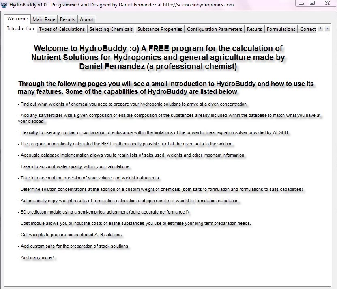
Task: Open the Types of Calculations sub-tab
Action: pyautogui.click(x=62, y=29)
